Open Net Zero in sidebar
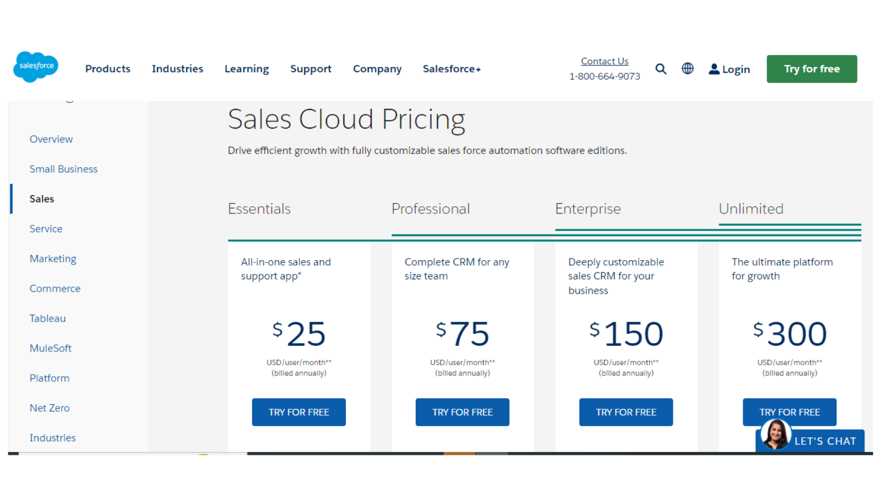The image size is (881, 495). (x=50, y=408)
